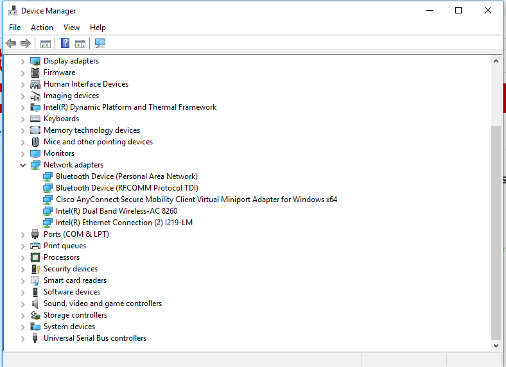This screenshot has width=506, height=367.
Task: Click the Universal Serial Bus controllers icon
Action: 35,338
